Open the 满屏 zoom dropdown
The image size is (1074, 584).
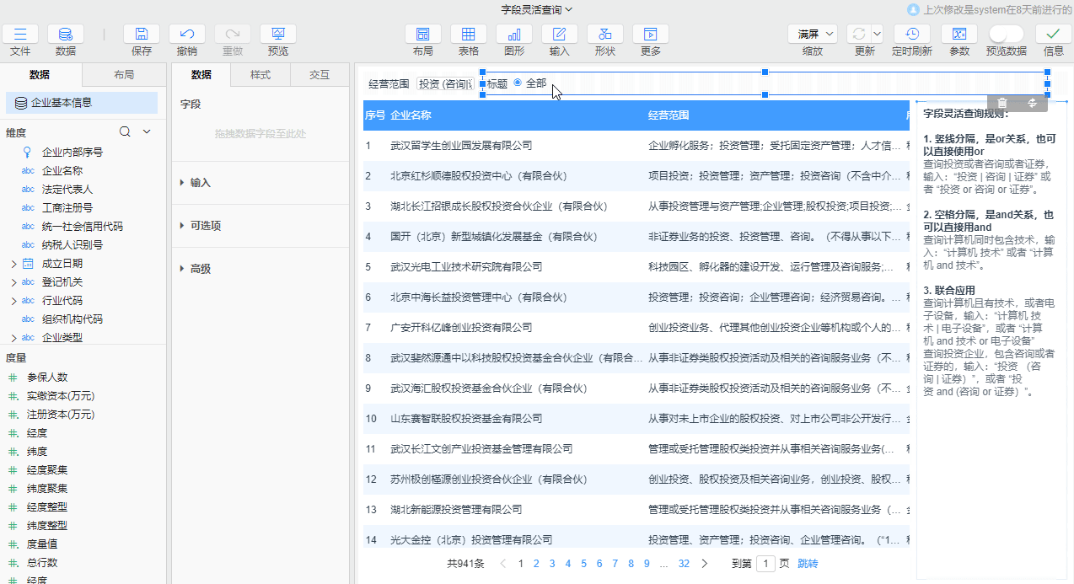[x=812, y=33]
